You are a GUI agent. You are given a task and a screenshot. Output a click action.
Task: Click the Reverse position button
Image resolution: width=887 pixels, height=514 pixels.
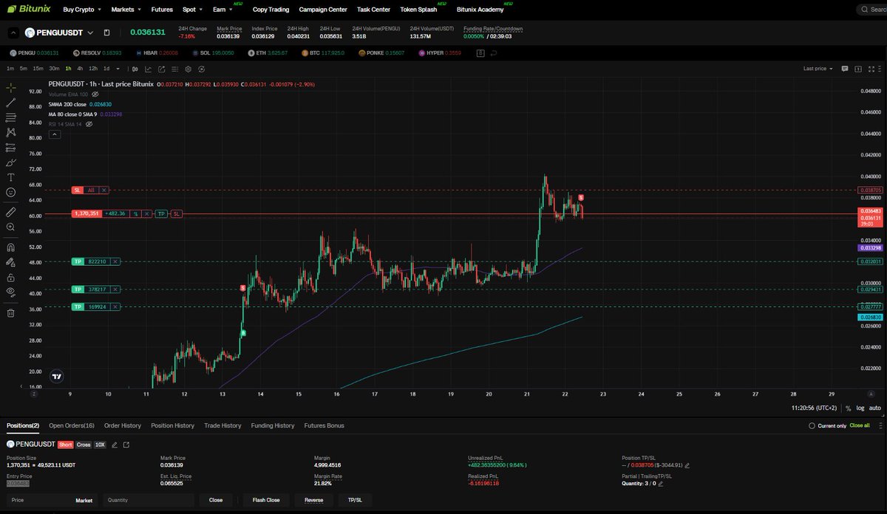pos(314,500)
